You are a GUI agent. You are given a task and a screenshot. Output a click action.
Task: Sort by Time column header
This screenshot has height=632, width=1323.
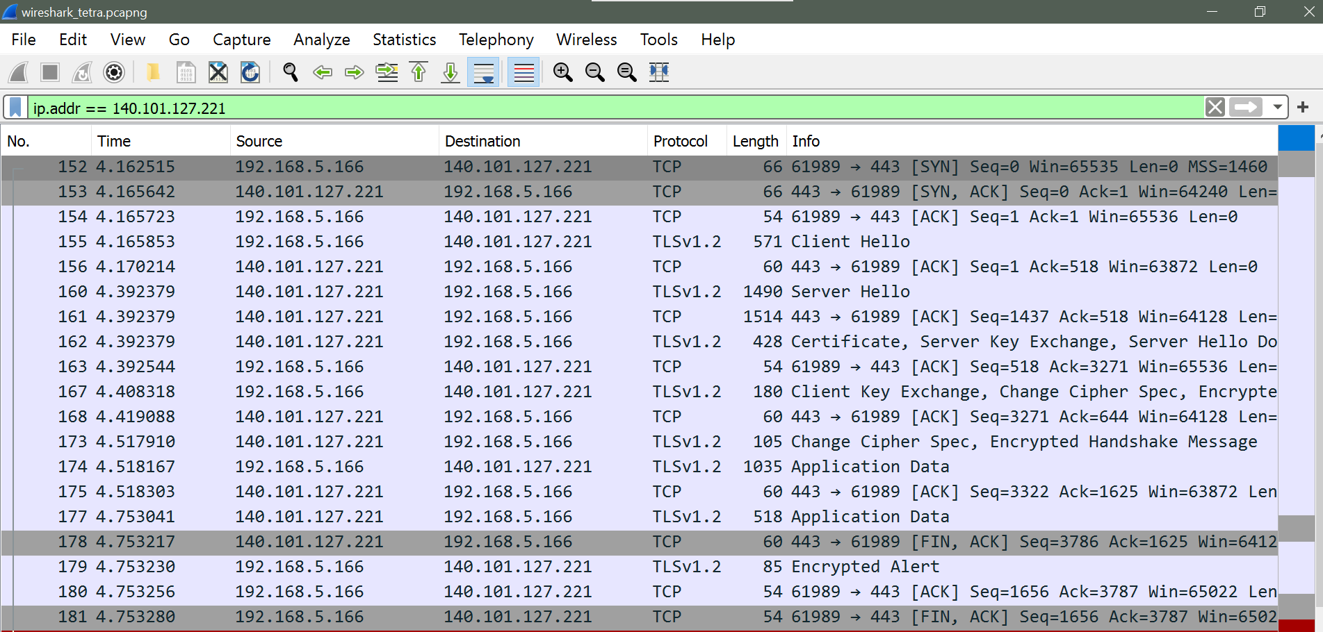[161, 141]
